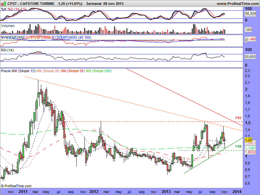Select the 2013 year label on time axis
The image size is (260, 195).
tap(166, 192)
